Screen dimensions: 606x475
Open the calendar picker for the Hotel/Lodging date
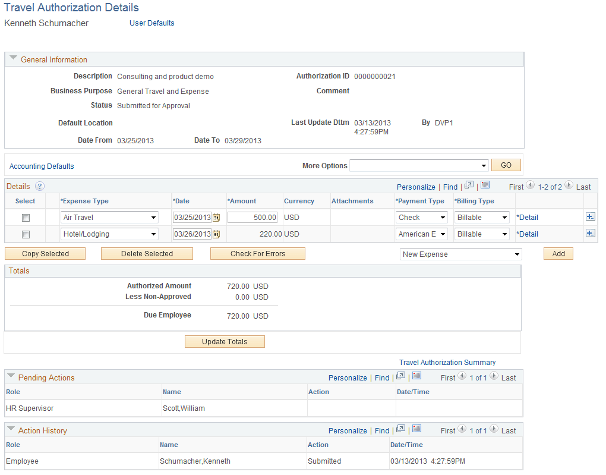pyautogui.click(x=216, y=234)
